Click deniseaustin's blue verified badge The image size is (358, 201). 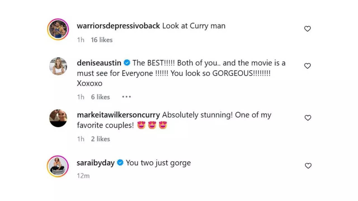127,63
